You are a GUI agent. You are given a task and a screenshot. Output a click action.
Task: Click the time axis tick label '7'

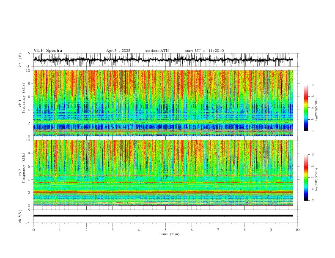(x=218, y=230)
